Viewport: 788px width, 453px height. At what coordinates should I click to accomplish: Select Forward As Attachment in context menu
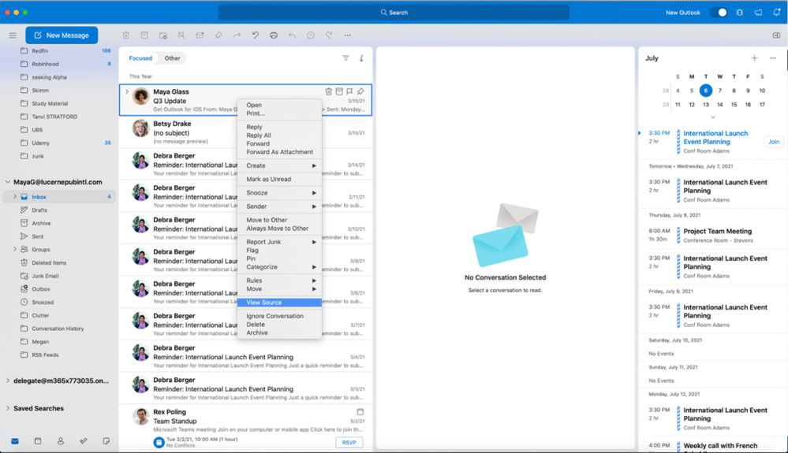pos(279,152)
